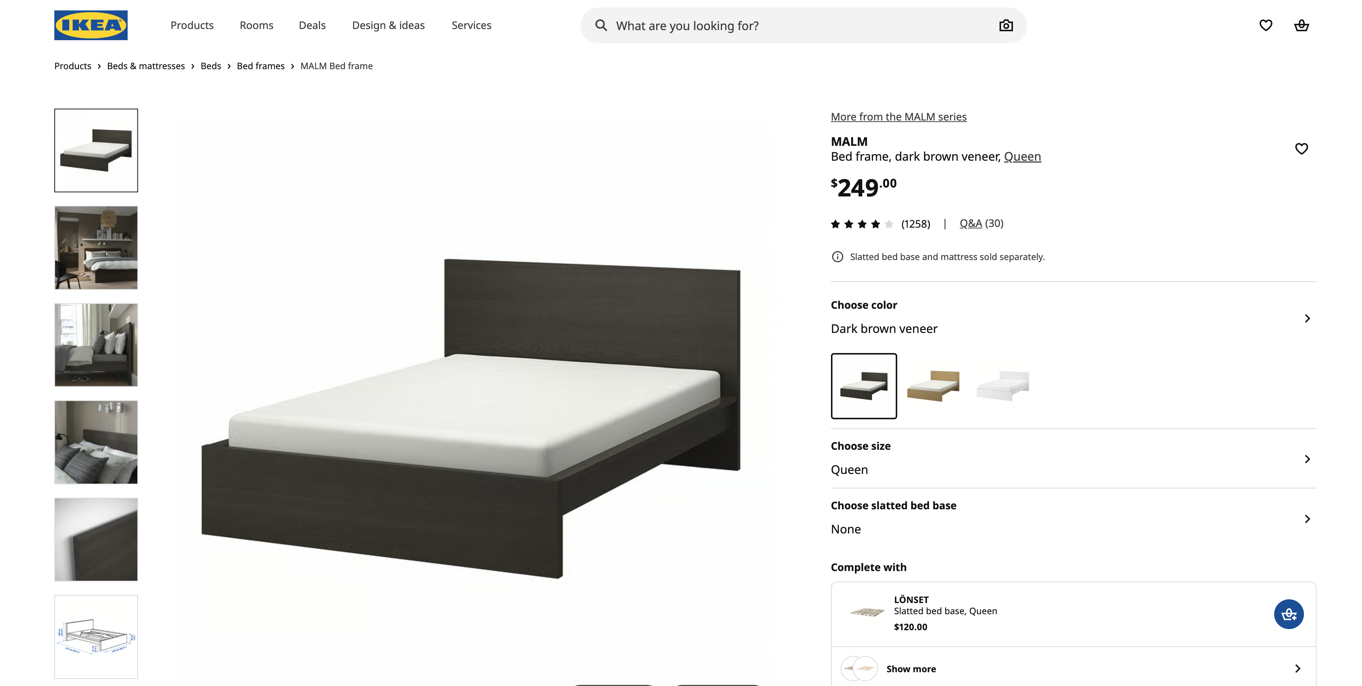Click the info icon beside slatted base note
This screenshot has height=686, width=1362.
[838, 257]
